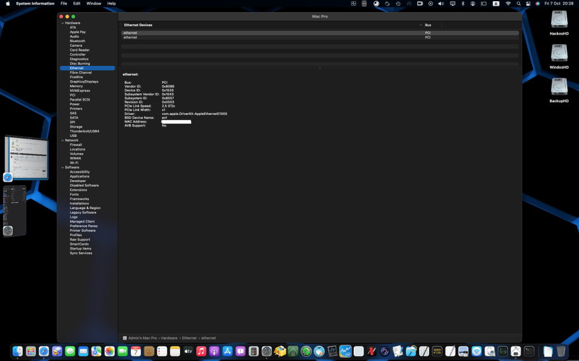
Task: Open Activity Monitor in dock
Action: click(503, 351)
